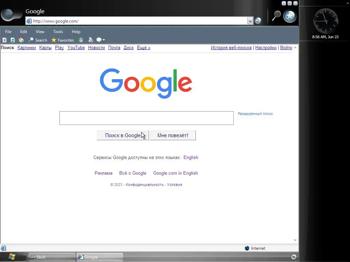This screenshot has width=350, height=262.
Task: Open the Search toolbar button
Action: [38, 40]
